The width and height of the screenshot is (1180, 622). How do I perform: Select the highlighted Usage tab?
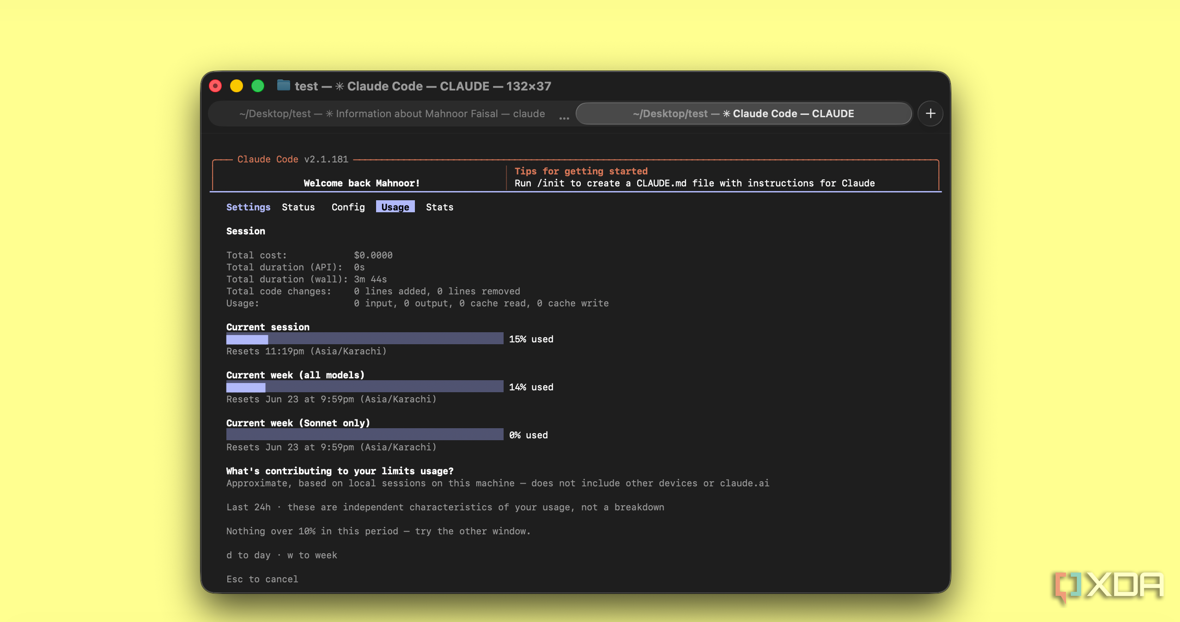395,207
